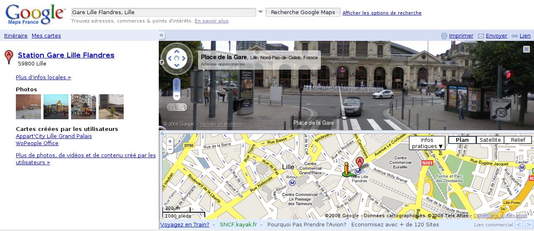Click the orange pegman on the map
Screen dimensions: 534x231
point(346,168)
